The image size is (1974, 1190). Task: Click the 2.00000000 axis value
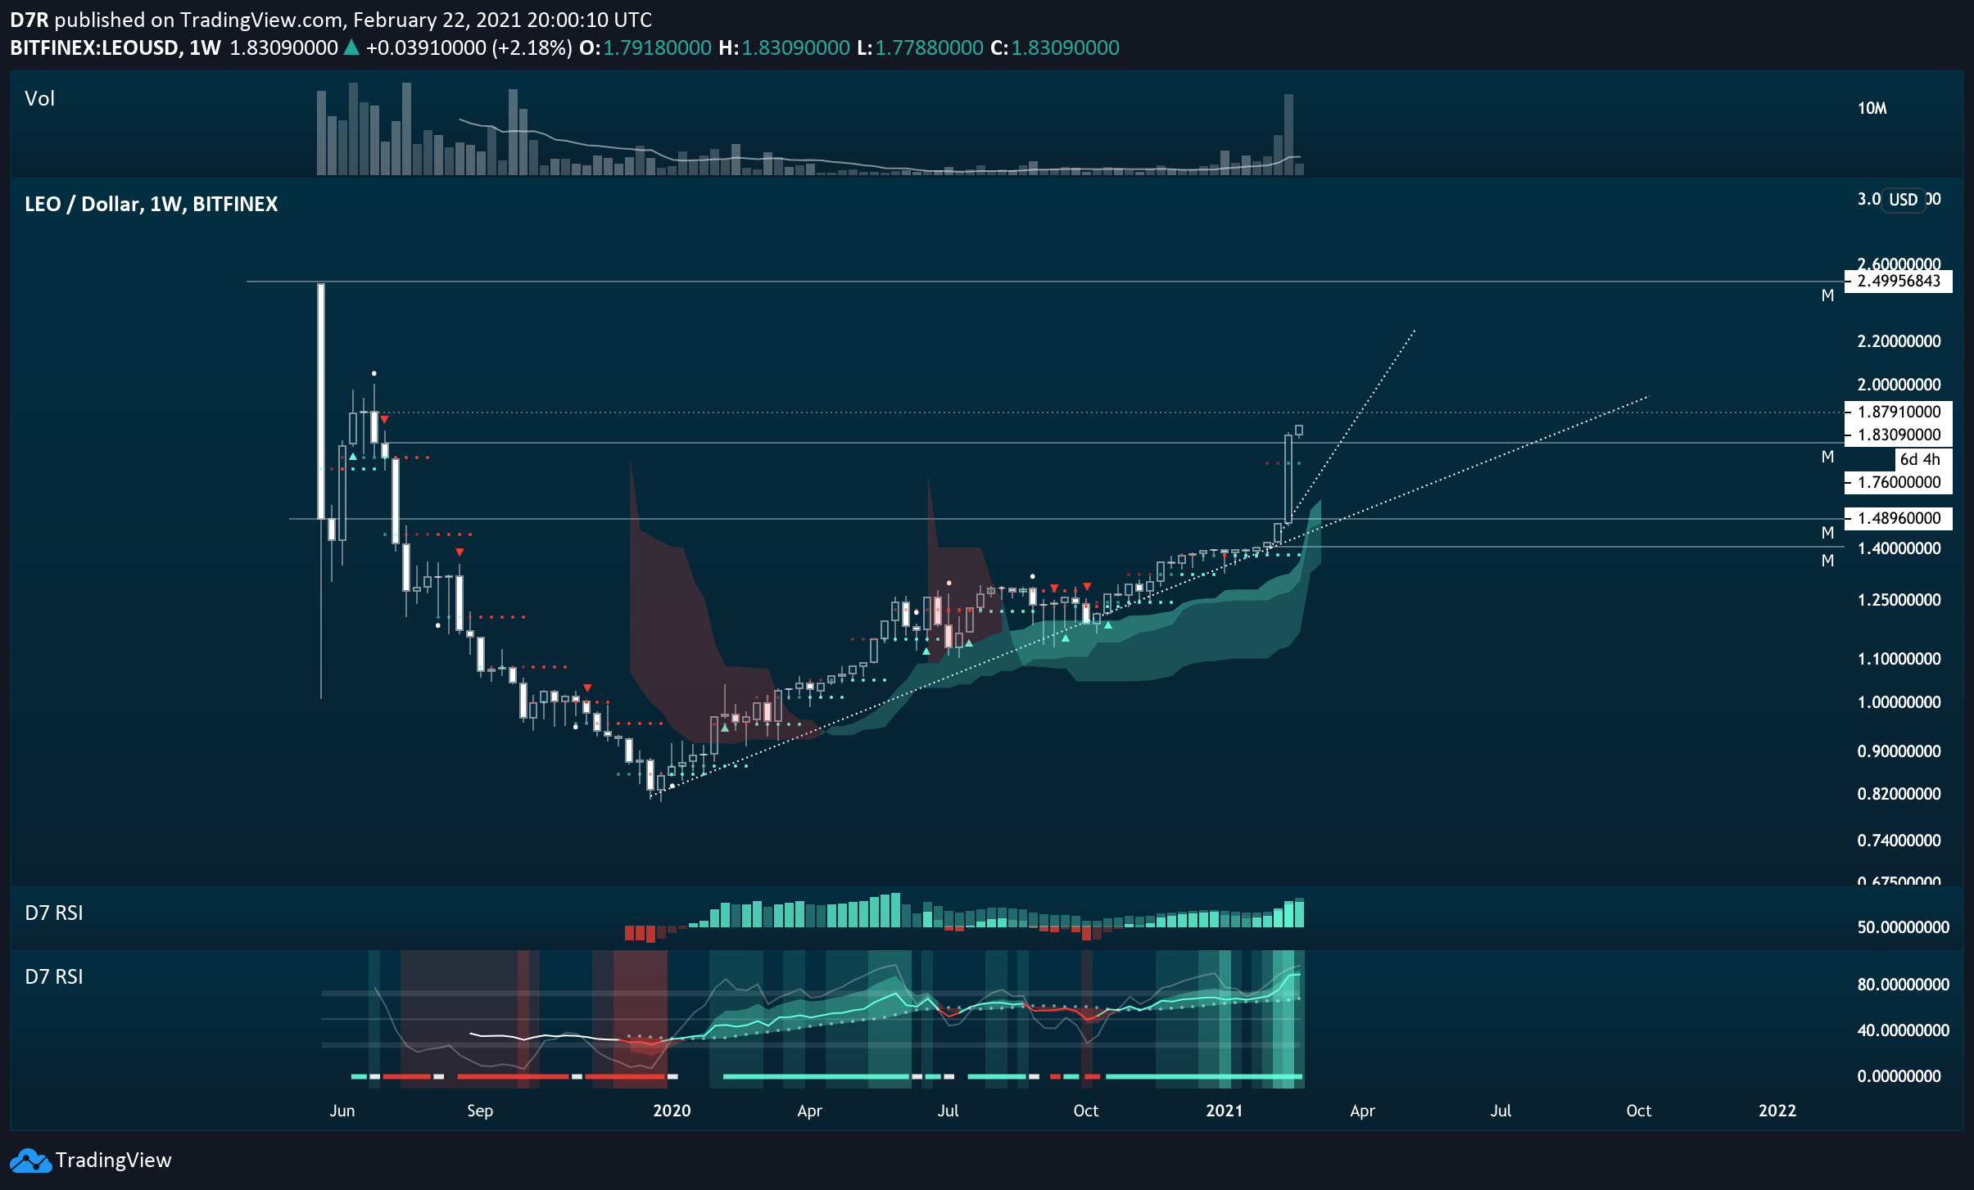point(1899,385)
